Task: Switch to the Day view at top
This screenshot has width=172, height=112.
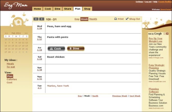Action: [x=77, y=19]
